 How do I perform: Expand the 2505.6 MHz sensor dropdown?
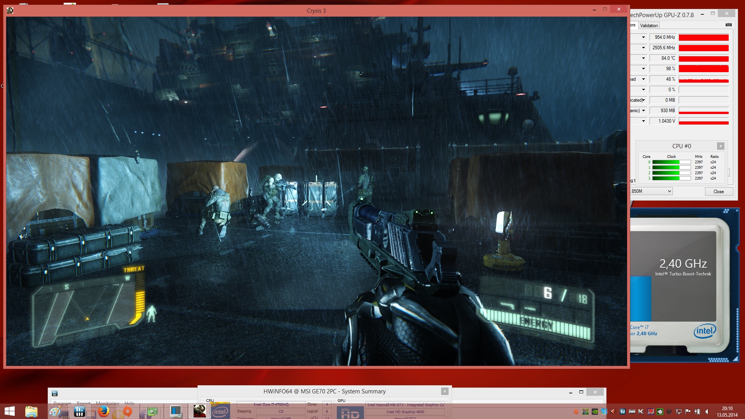pos(643,48)
